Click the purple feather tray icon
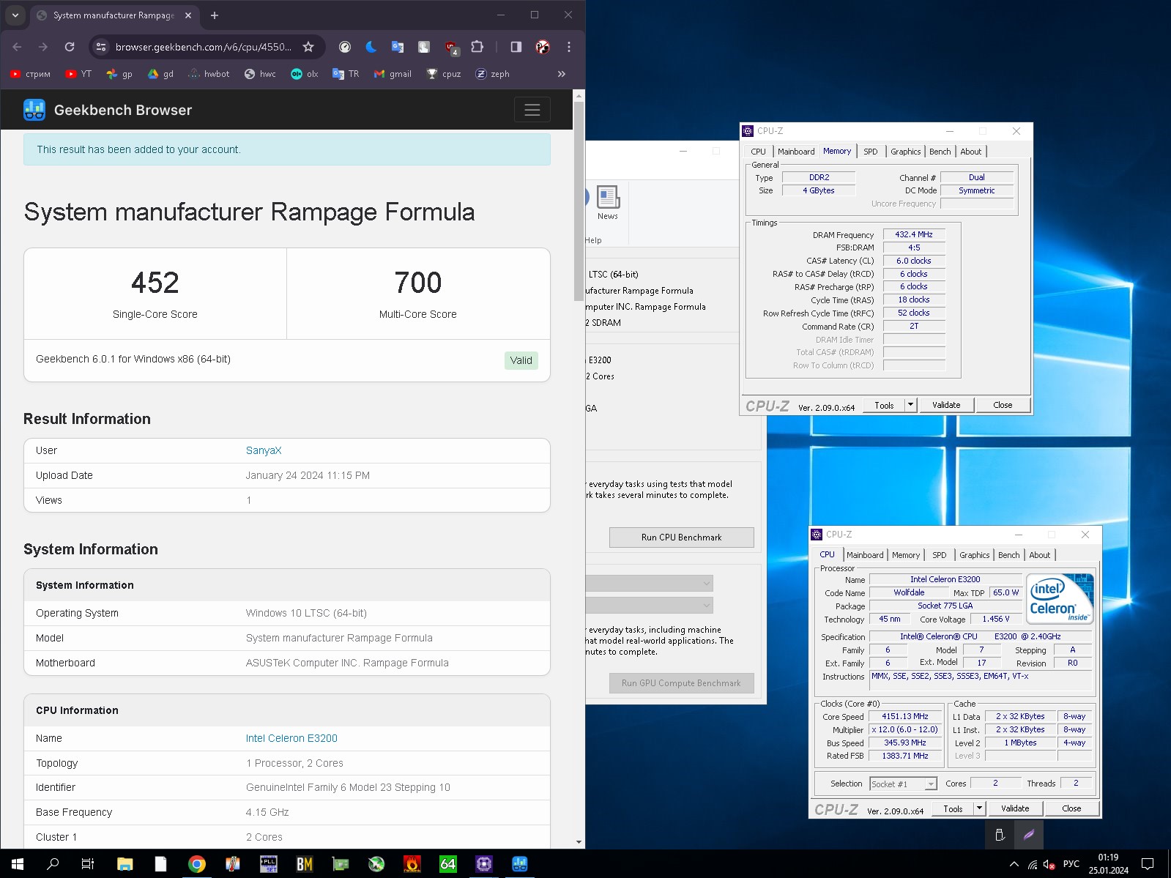1171x878 pixels. (x=1029, y=835)
